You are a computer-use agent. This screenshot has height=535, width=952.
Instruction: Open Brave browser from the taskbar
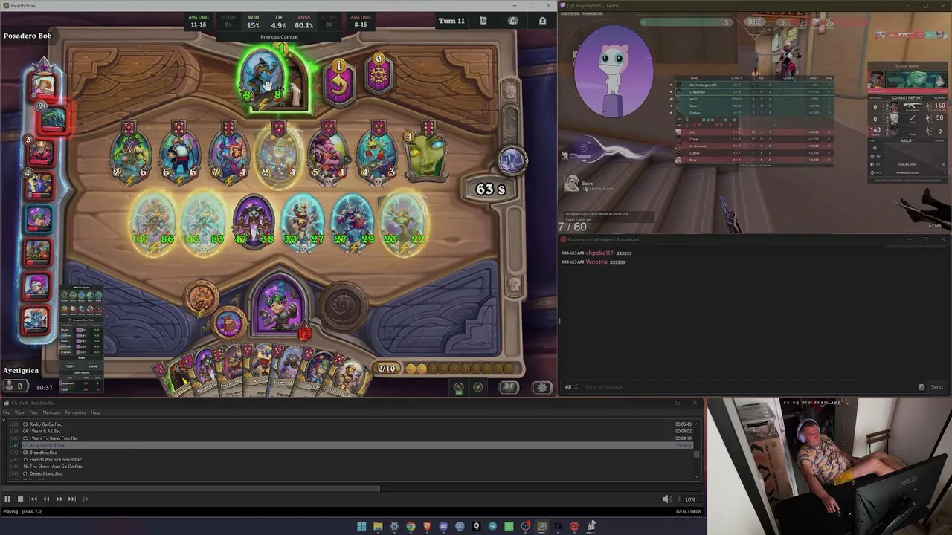(427, 526)
